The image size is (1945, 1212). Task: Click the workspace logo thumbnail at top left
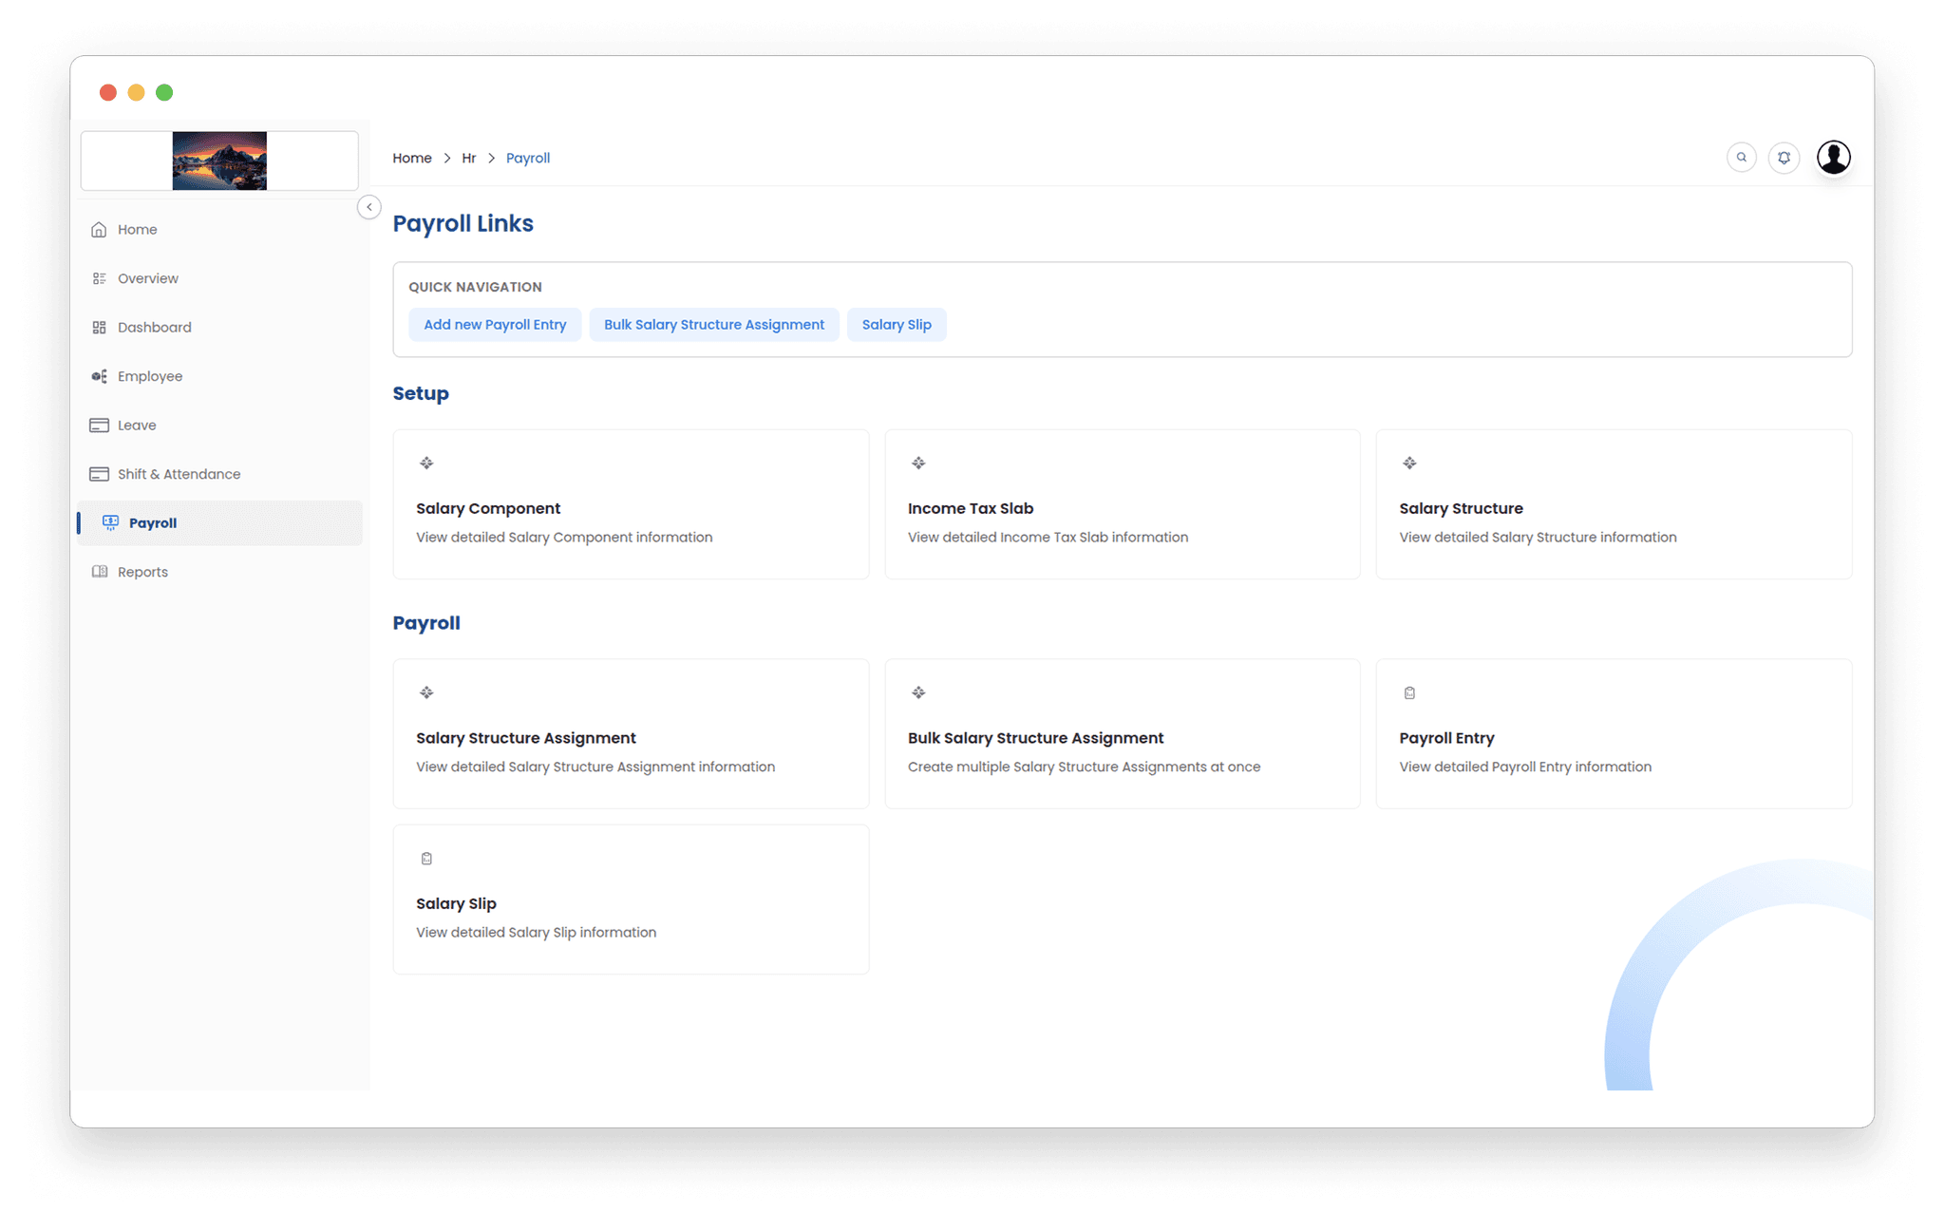point(219,160)
